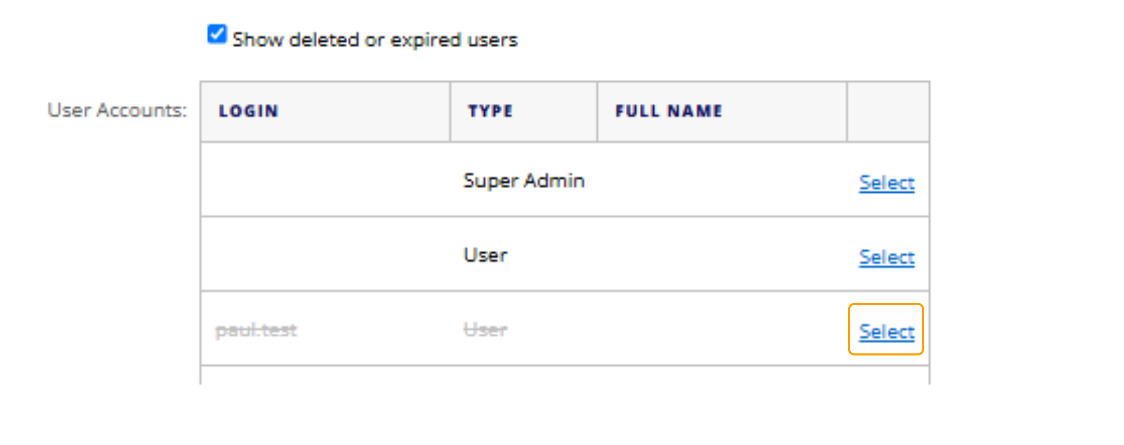Image resolution: width=1124 pixels, height=445 pixels.
Task: Click the empty full name cell of Super Admin row
Action: (721, 180)
